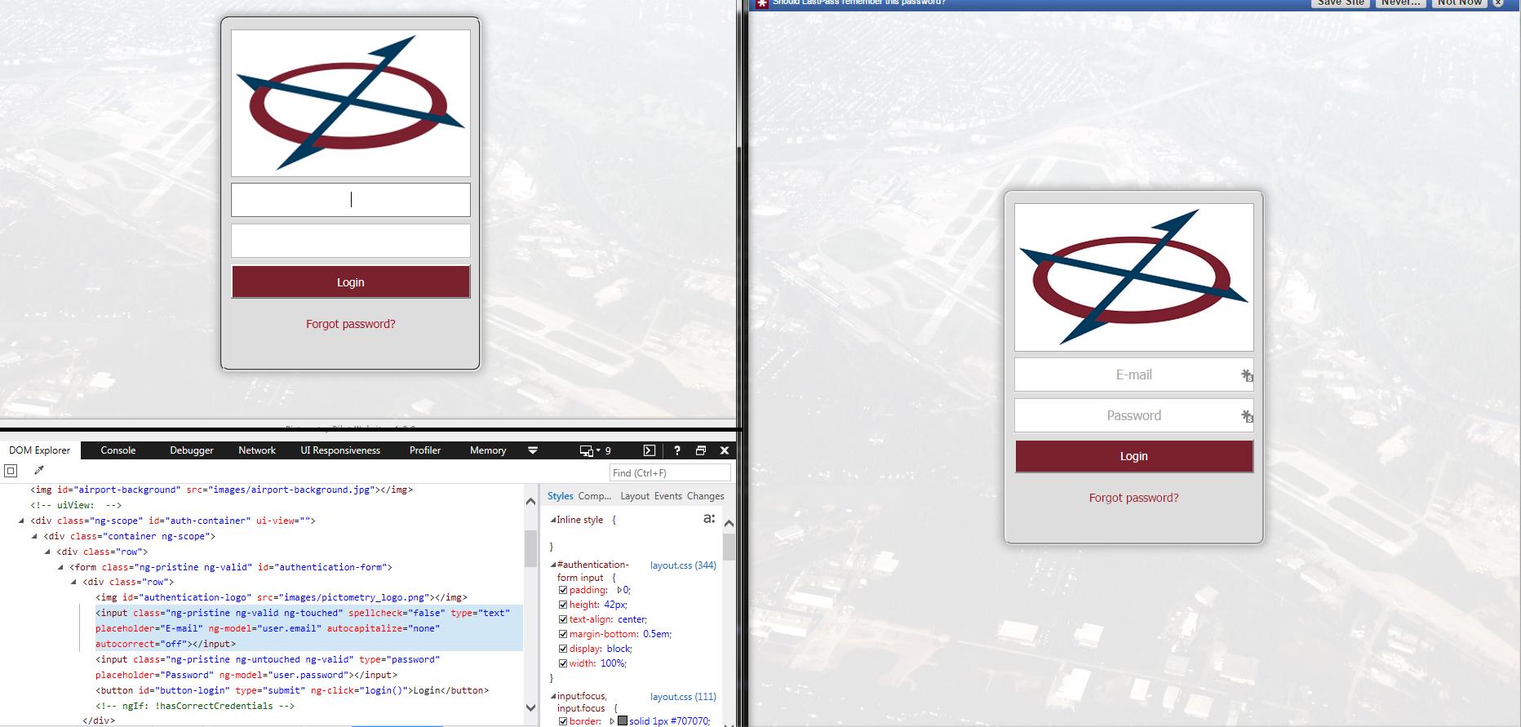Focus the Password field in right window

pos(1134,415)
